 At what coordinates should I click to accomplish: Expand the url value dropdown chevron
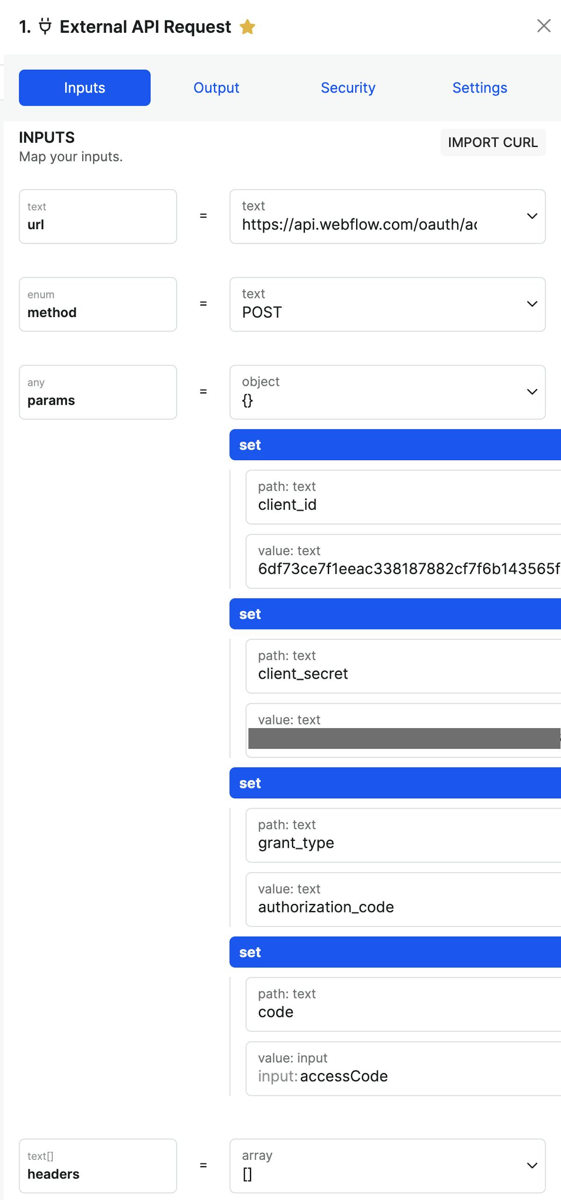pyautogui.click(x=532, y=216)
